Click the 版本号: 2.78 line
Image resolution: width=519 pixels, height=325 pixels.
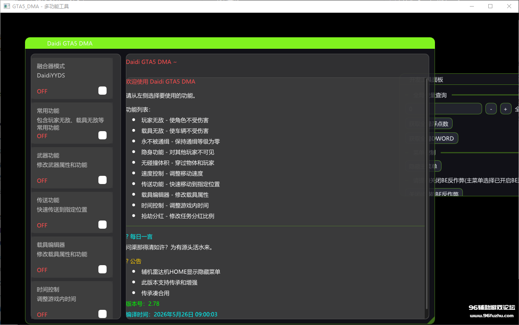click(143, 304)
